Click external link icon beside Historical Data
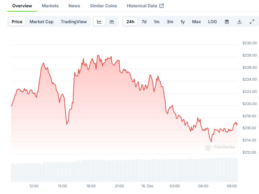 point(162,6)
